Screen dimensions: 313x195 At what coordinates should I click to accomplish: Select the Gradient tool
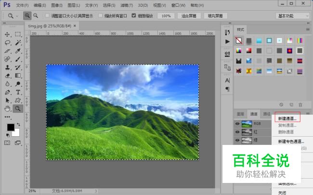(x=18, y=76)
